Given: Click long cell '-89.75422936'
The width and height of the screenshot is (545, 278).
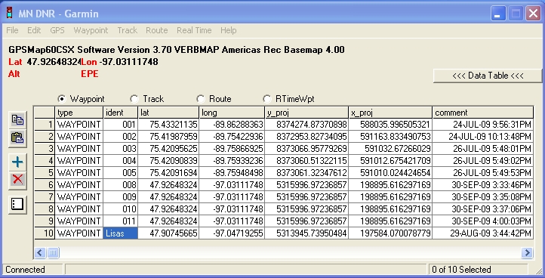Looking at the screenshot, I should click(232, 137).
